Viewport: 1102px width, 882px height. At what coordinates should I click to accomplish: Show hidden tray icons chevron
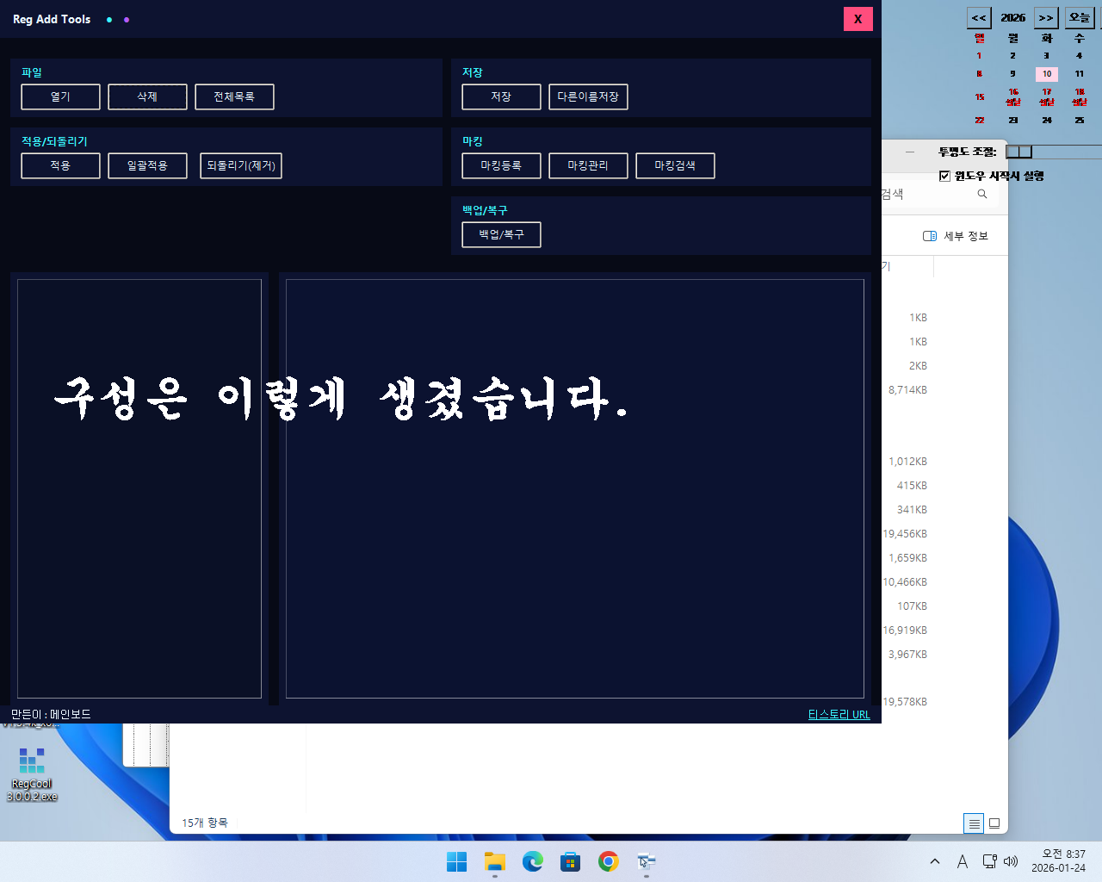coord(935,861)
